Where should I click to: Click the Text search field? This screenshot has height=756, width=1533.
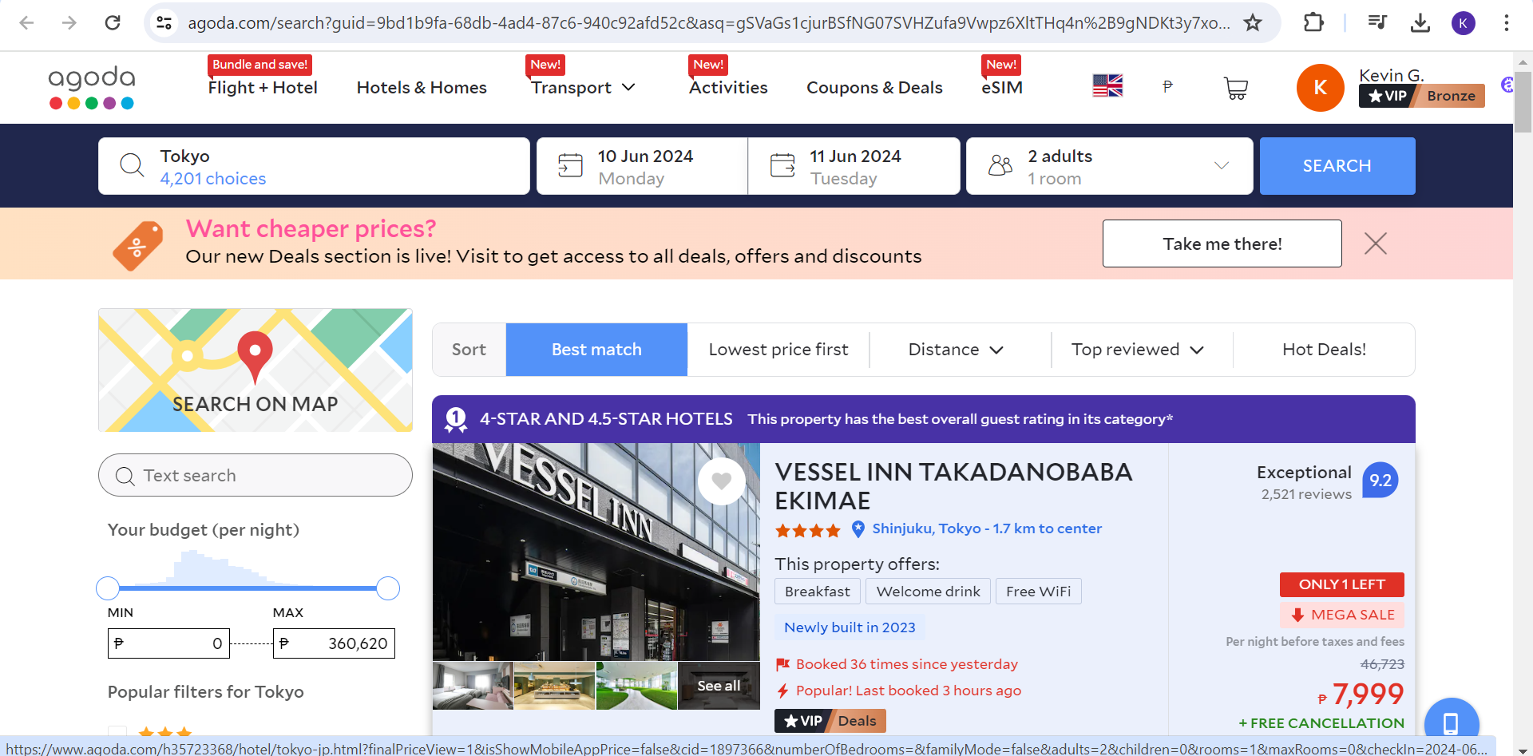255,475
